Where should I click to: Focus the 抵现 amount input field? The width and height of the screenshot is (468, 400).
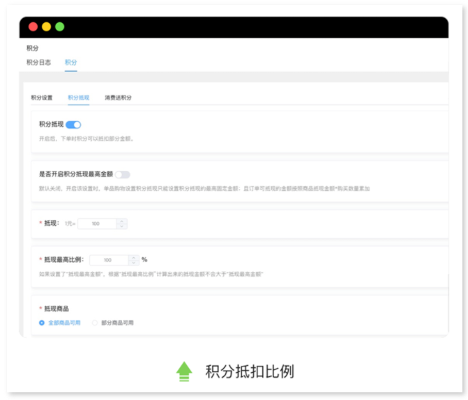[97, 224]
